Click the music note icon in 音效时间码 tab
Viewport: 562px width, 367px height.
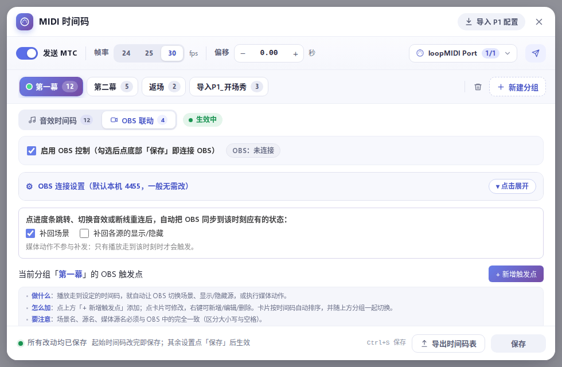point(32,120)
